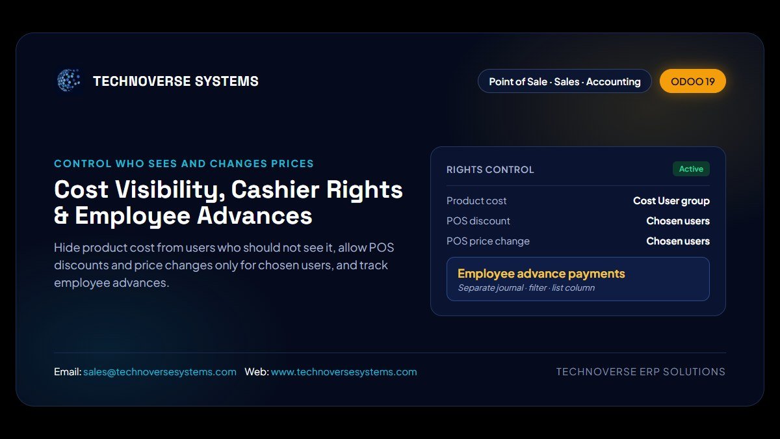Click the Technoverse globe logo icon

(x=69, y=81)
